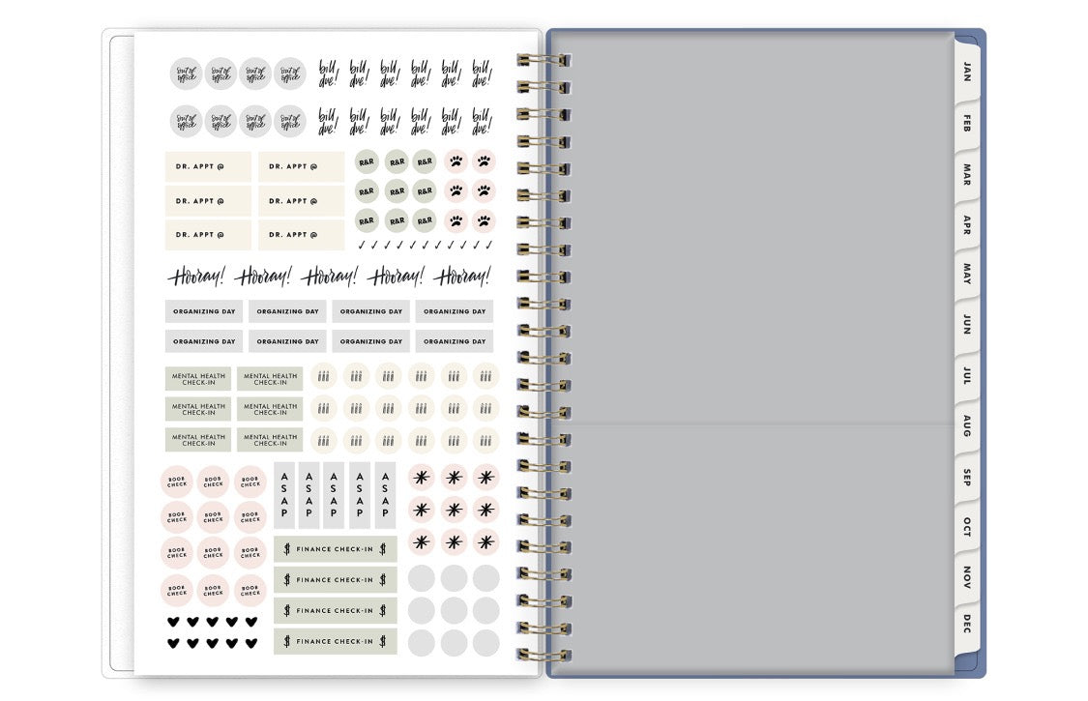The image size is (1088, 701).
Task: Switch to the MAR month tab
Action: pos(966,175)
